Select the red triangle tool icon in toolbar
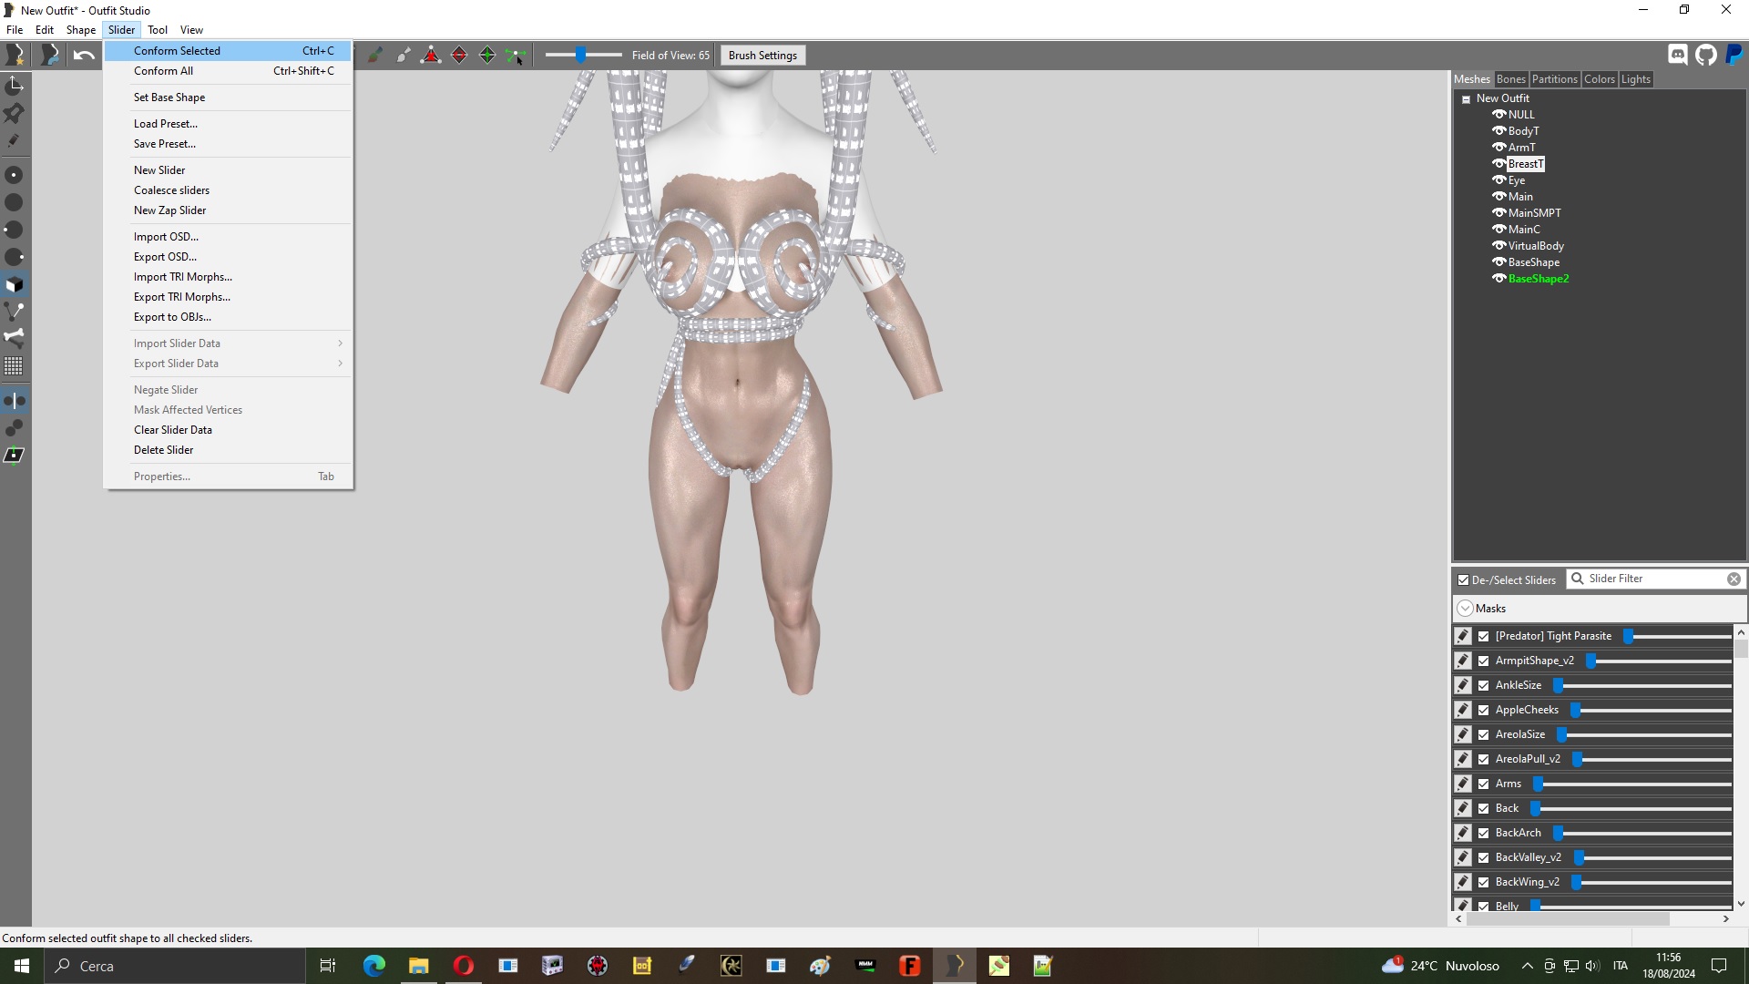The image size is (1749, 984). (x=431, y=56)
